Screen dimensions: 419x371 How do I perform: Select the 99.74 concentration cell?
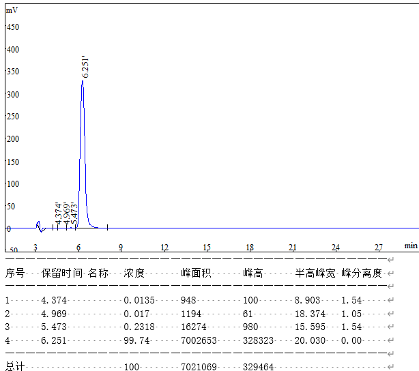pyautogui.click(x=134, y=340)
